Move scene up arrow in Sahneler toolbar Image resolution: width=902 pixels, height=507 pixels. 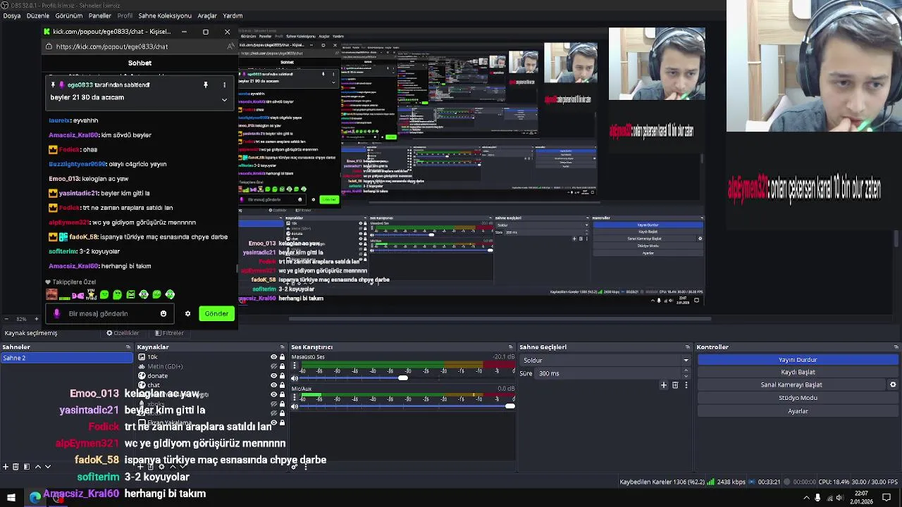[37, 466]
